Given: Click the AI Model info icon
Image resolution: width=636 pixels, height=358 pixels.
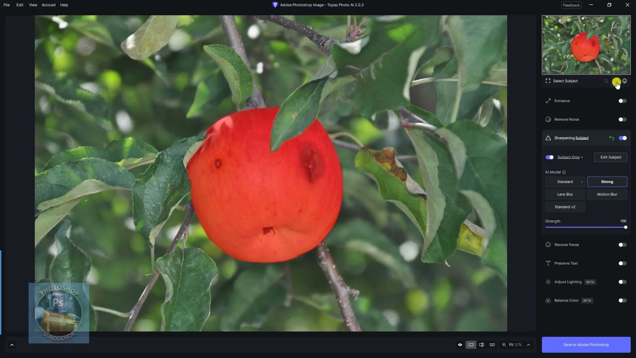Looking at the screenshot, I should coord(563,172).
